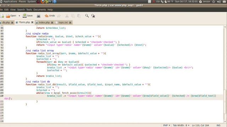Open the zenzor user menu
Viewport: 227px width, 127px height.
pos(205,1)
